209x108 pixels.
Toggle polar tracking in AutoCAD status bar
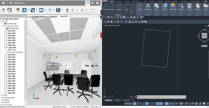(147, 104)
